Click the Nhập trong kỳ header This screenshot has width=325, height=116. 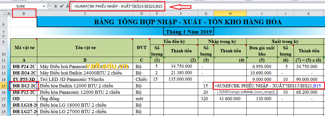coord(222,41)
